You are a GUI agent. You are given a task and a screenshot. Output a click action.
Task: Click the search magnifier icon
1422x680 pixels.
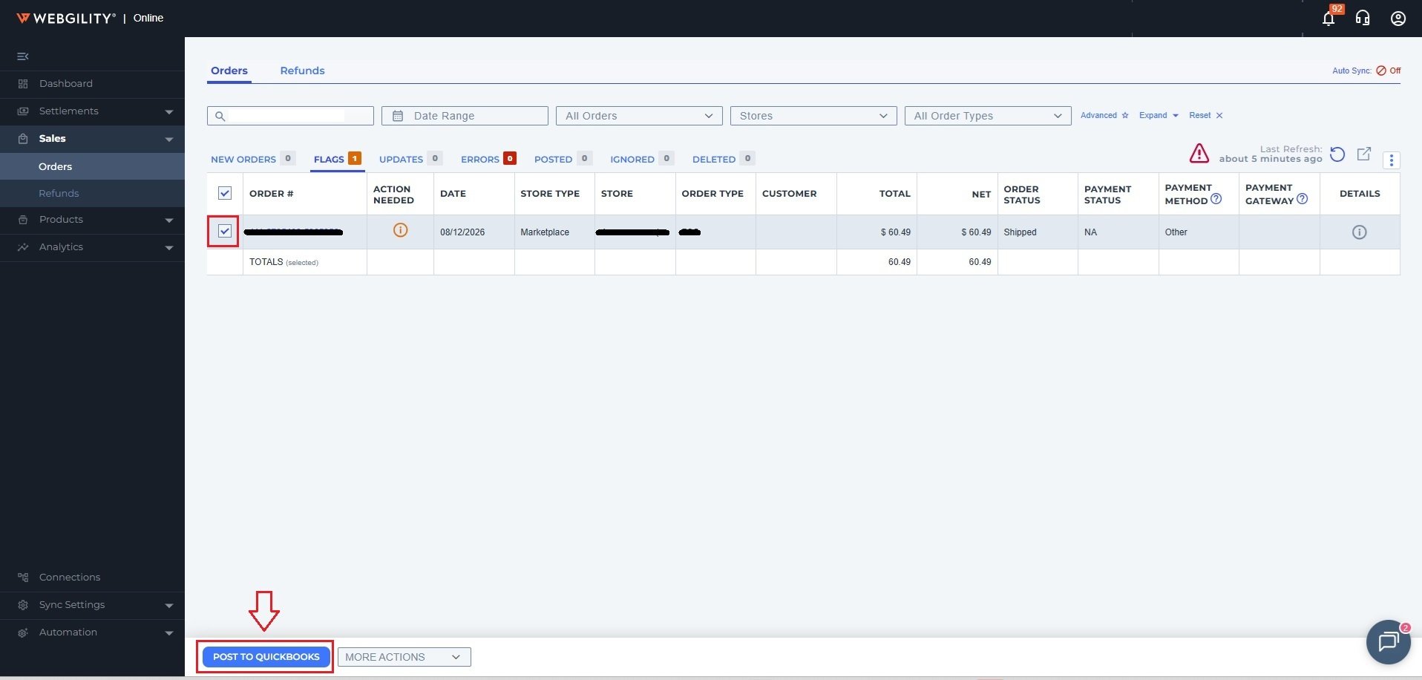tap(220, 116)
